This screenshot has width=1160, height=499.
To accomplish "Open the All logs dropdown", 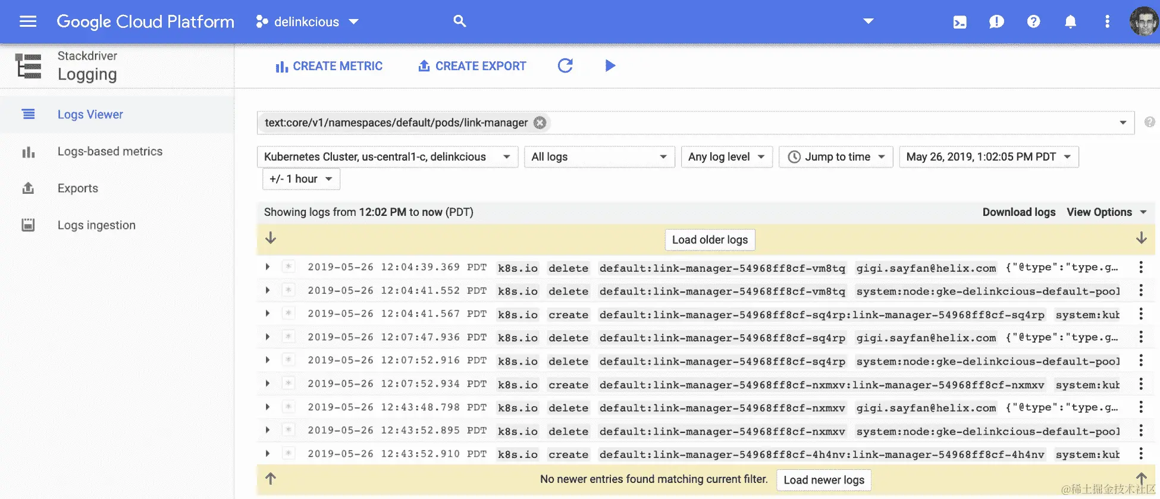I will 599,157.
